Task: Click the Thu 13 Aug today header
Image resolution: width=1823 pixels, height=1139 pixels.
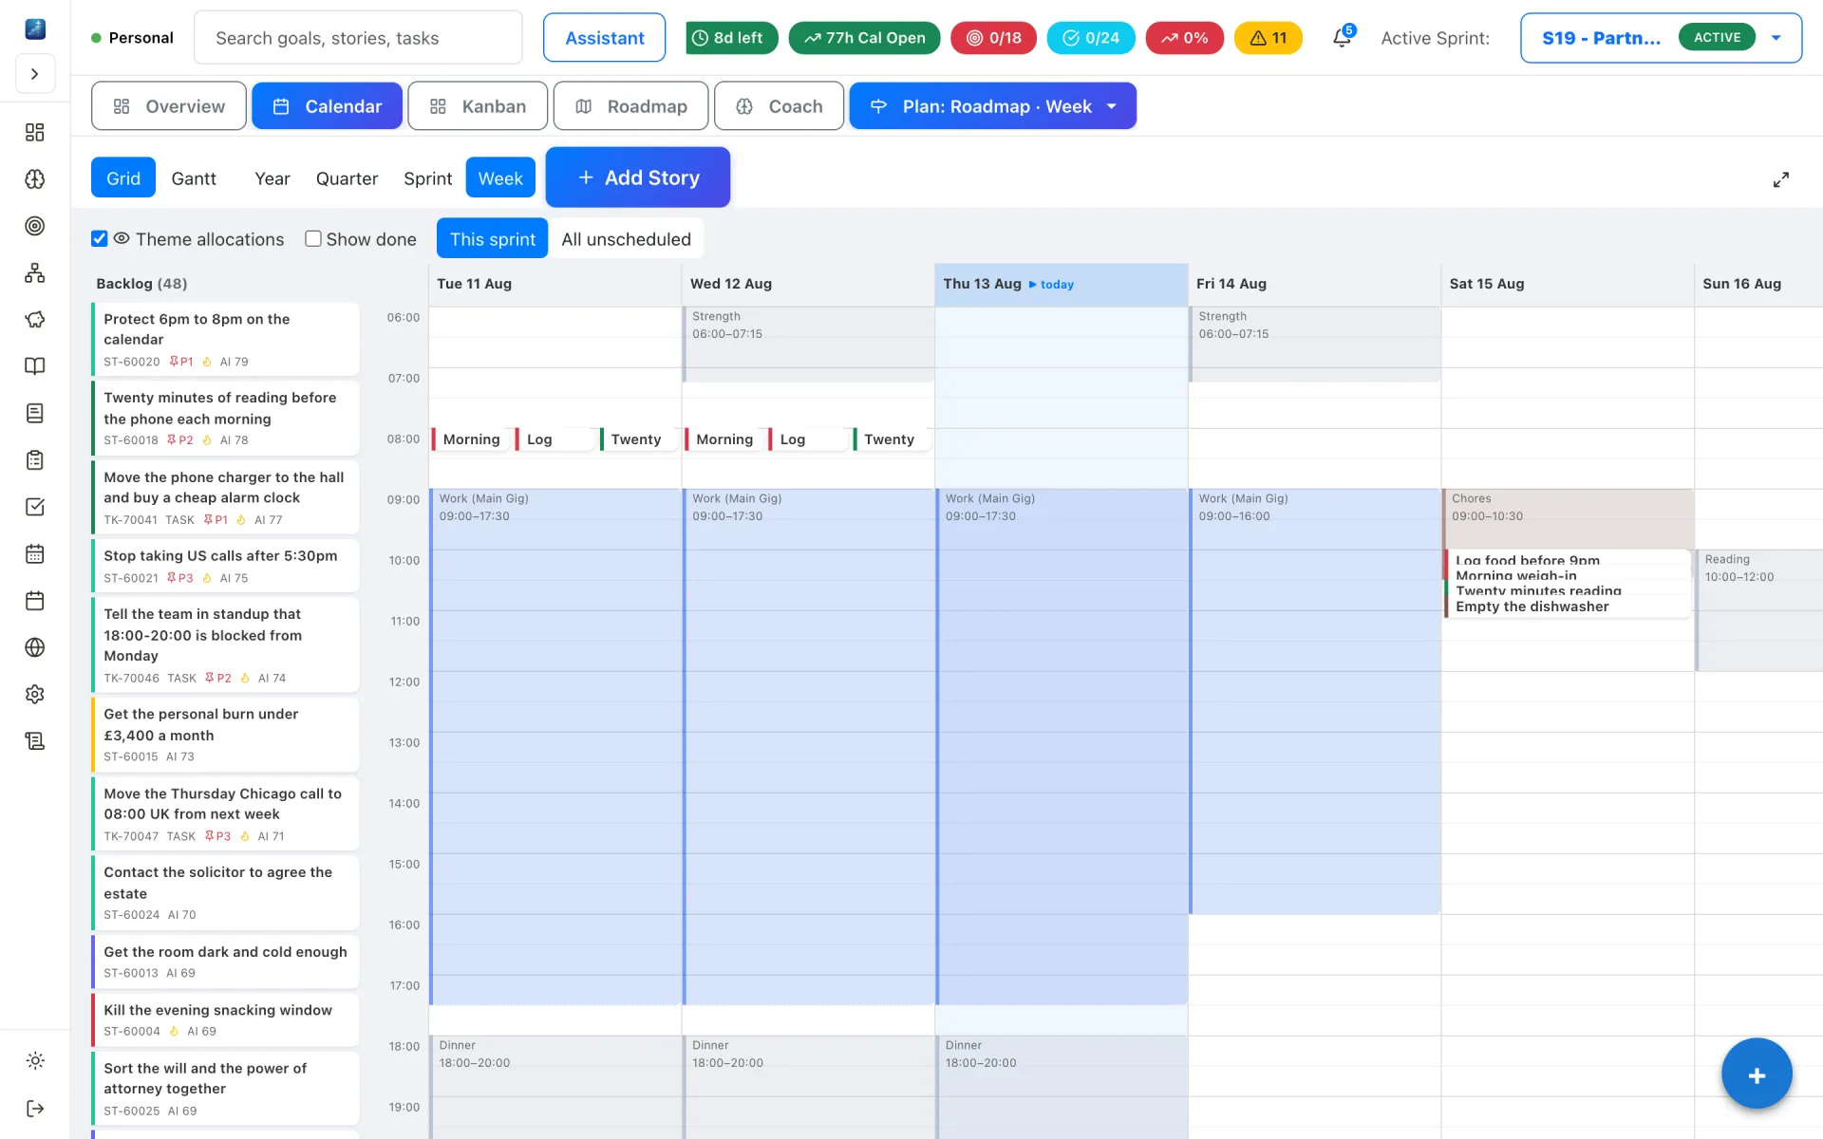Action: pyautogui.click(x=1062, y=284)
